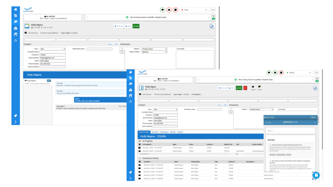Click the pin icon in the left sidebar

15,116
